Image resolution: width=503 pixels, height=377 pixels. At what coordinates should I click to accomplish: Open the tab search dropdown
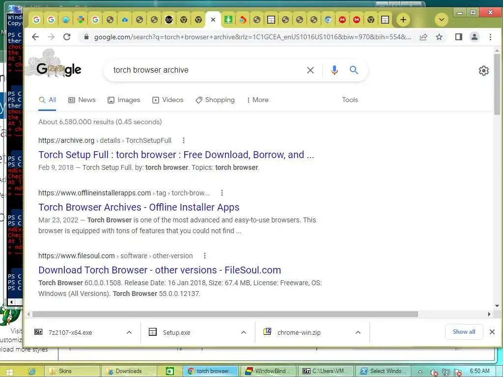click(442, 20)
